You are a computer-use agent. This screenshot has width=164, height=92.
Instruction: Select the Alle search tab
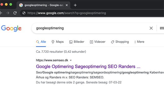point(41,42)
